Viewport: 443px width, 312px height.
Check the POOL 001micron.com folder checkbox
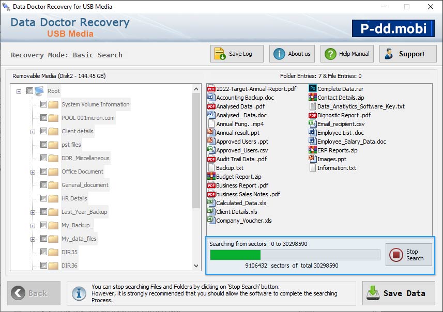coord(43,117)
